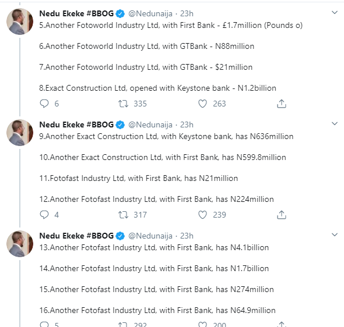View the avatar photo of second tweet
Image resolution: width=344 pixels, height=327 pixels.
(20, 133)
